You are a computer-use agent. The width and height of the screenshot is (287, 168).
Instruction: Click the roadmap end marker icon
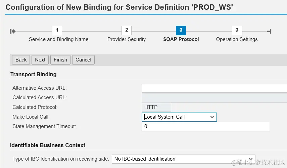(269, 31)
